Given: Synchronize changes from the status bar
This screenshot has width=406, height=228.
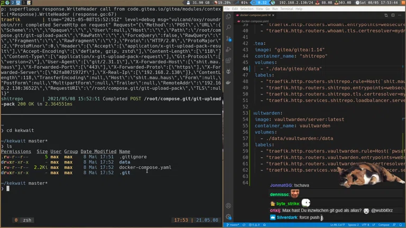Looking at the screenshot, I should tap(244, 225).
